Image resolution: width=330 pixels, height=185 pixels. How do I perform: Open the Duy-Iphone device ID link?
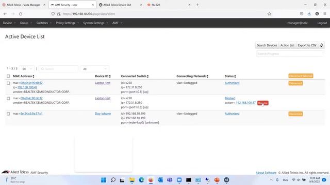(103, 114)
